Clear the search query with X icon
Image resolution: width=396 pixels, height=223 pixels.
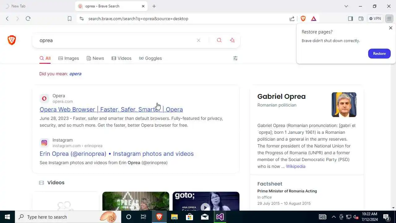pyautogui.click(x=199, y=40)
